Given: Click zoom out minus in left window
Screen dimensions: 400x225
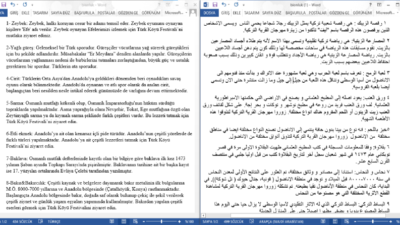Looking at the screenshot, I should 144,221.
